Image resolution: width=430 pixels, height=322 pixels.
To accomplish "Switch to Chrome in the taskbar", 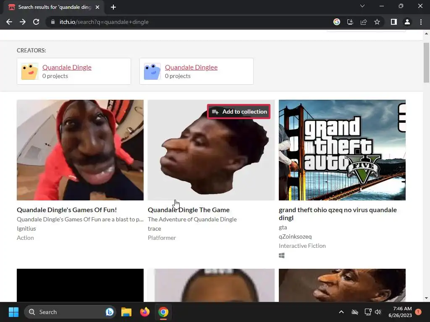I will point(163,312).
